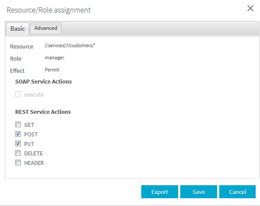Switch to the Basic tab
The image size is (260, 206).
coord(17,29)
